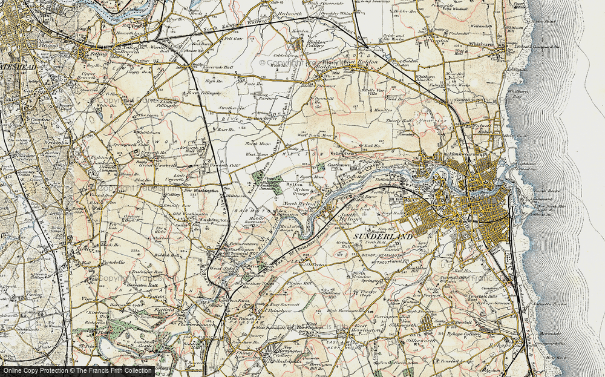Screen dimensions: 605x377
Task: Click the Castletown label
Action: point(338,165)
